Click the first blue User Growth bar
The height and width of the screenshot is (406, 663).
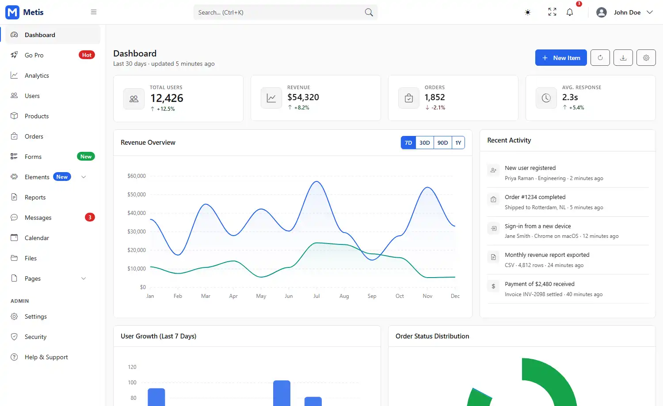pos(156,397)
